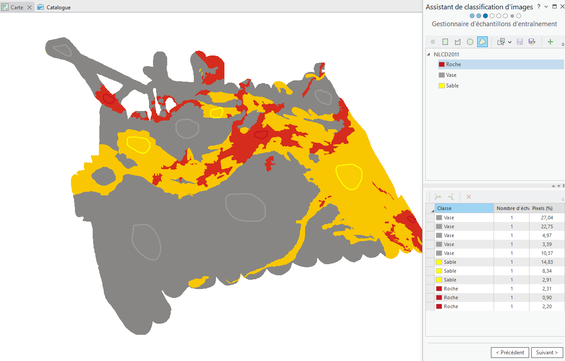
Task: Select the Polygon sample drawing tool
Action: (x=458, y=42)
